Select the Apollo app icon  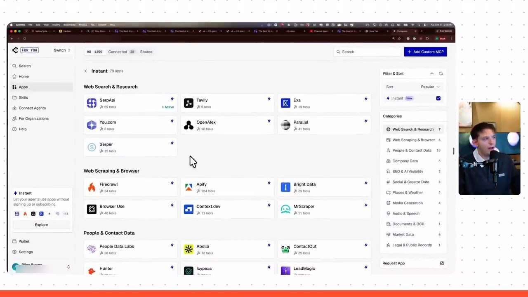[x=189, y=249]
